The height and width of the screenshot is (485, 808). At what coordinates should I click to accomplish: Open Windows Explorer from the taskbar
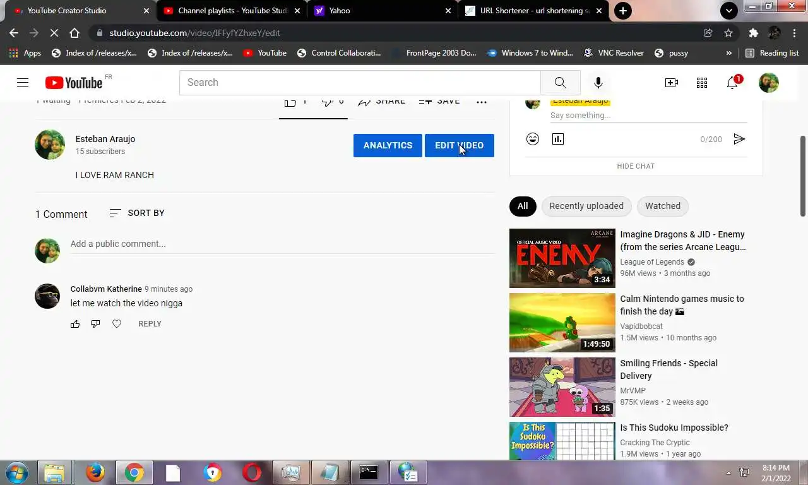point(54,472)
